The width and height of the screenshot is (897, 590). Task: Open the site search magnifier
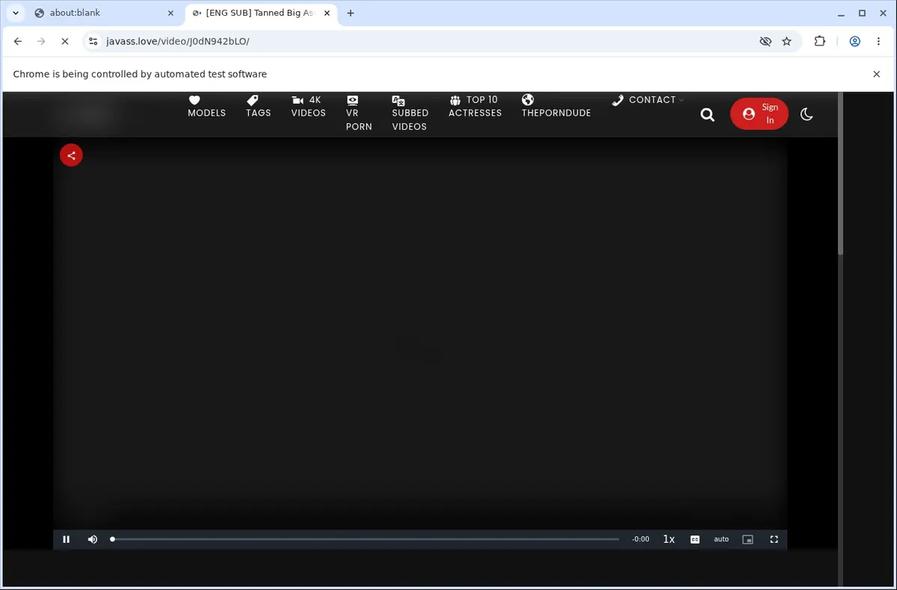[707, 114]
